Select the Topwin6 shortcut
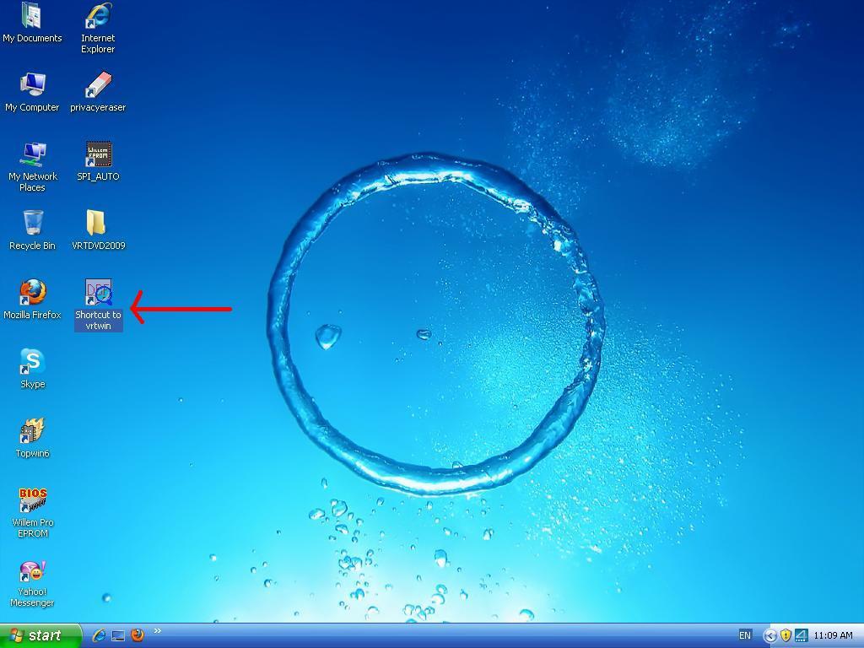 tap(32, 431)
